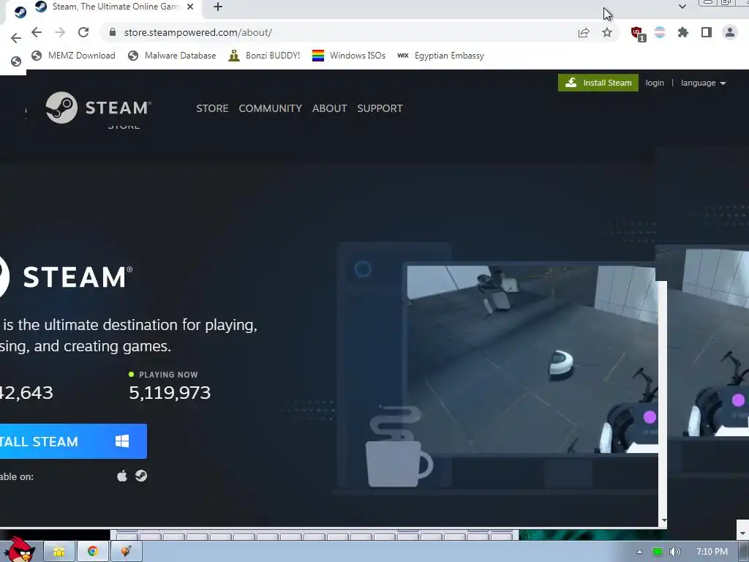Open MEMZ Download bookmark
The width and height of the screenshot is (749, 562).
pos(74,56)
